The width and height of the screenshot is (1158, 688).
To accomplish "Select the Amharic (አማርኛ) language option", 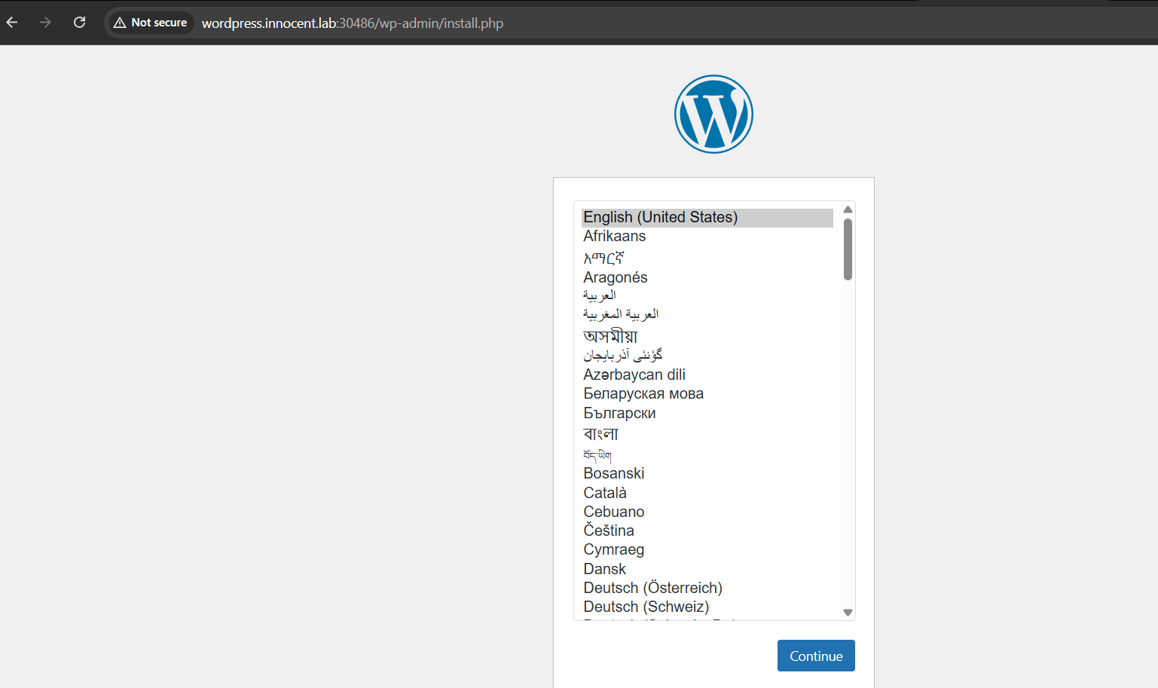I will tap(707, 257).
